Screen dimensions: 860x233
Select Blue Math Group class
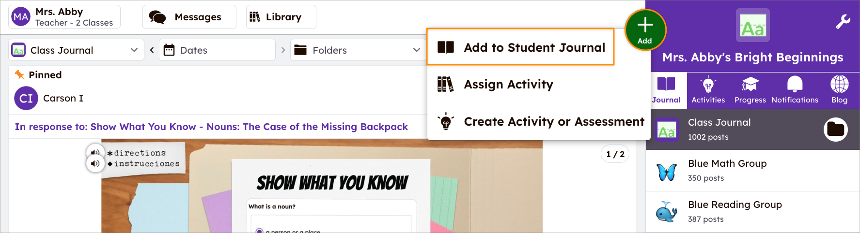(752, 171)
